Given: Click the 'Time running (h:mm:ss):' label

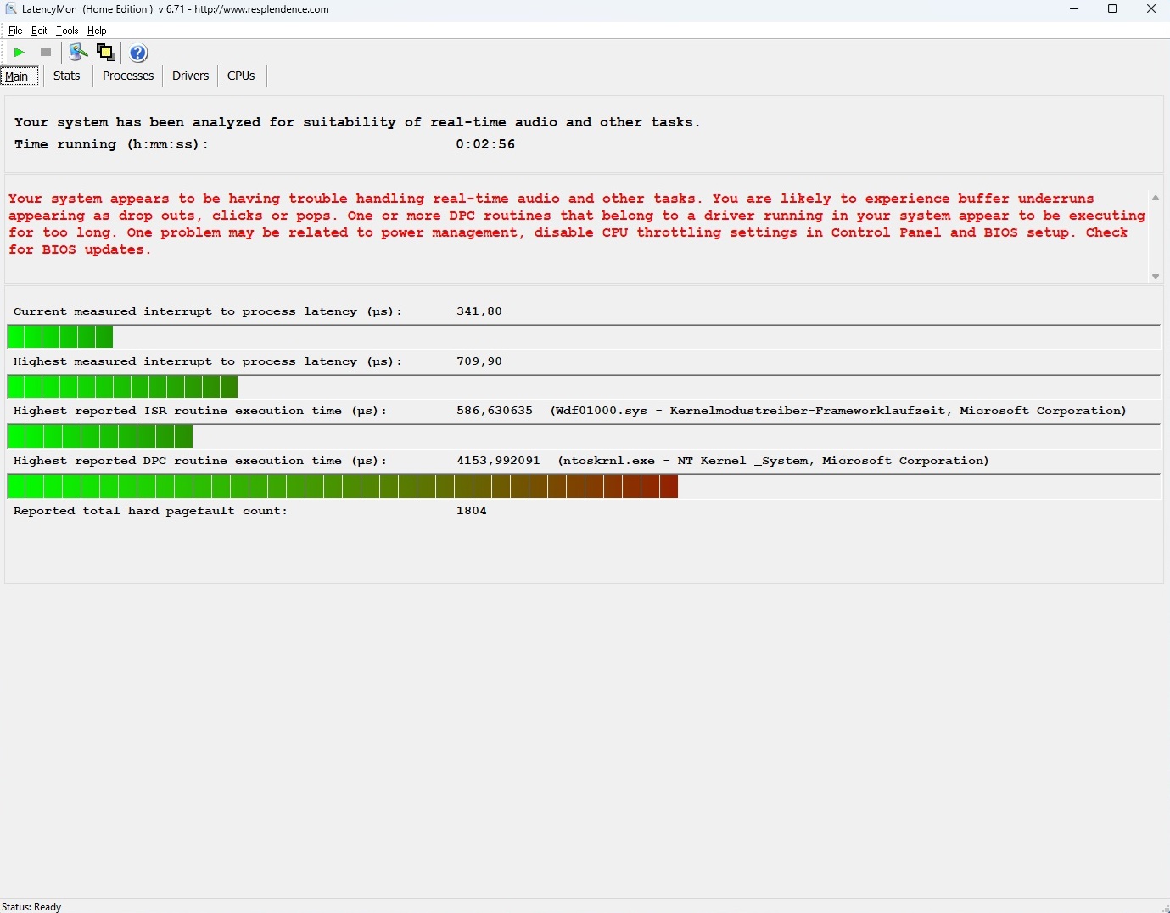Looking at the screenshot, I should pos(111,144).
